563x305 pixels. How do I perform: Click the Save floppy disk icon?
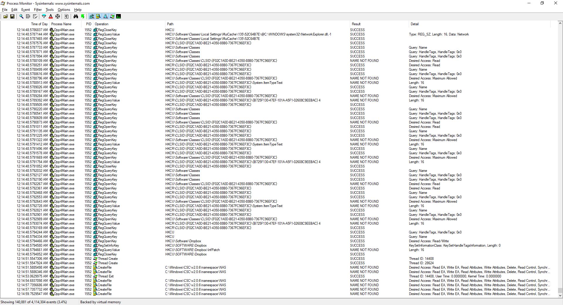click(x=12, y=16)
